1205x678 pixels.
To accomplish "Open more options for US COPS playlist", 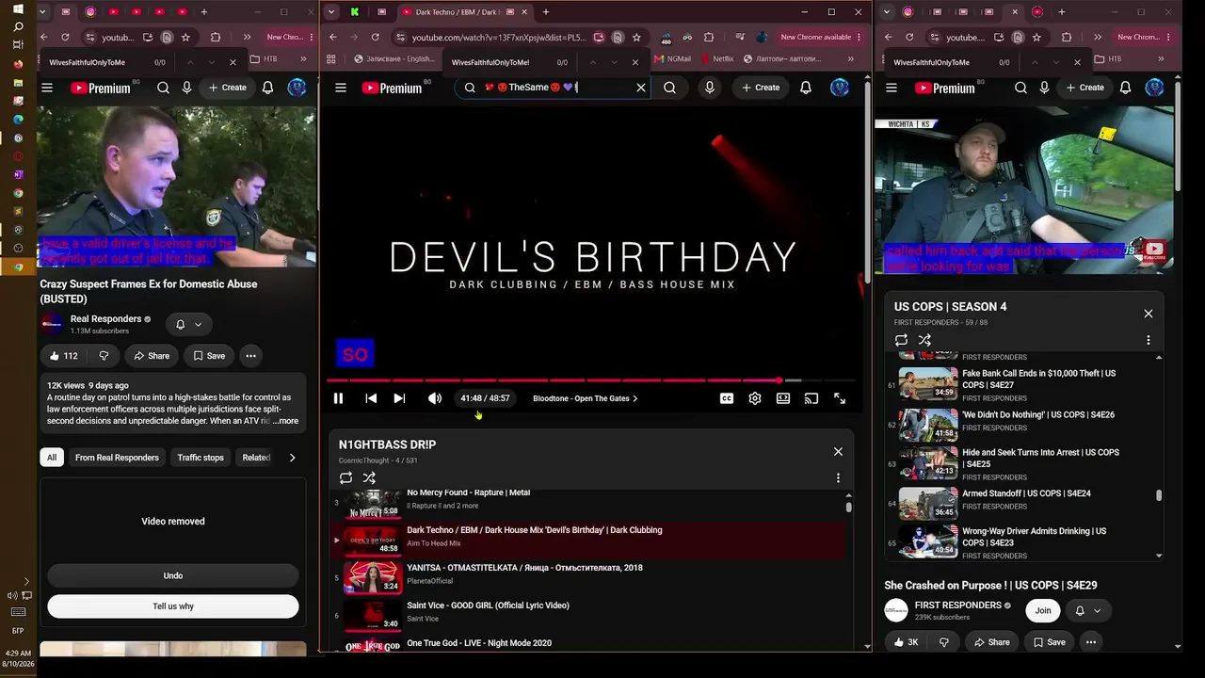I will click(1149, 340).
